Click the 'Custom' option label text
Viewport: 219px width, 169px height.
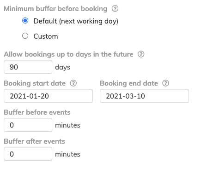point(46,36)
